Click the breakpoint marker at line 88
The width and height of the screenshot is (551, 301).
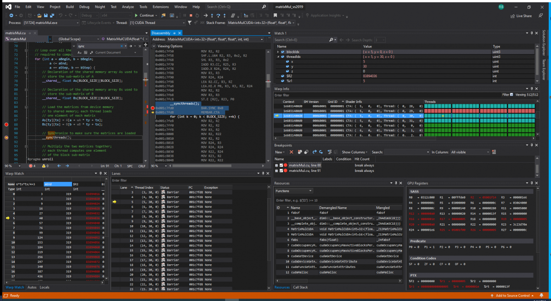[6, 125]
